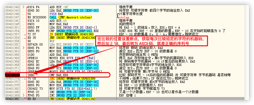Select address 00401343 row
Viewport: 254px width, 105px height.
tap(12, 10)
